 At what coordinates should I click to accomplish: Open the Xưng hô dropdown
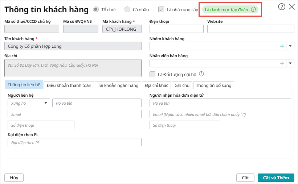pyautogui.click(x=29, y=103)
